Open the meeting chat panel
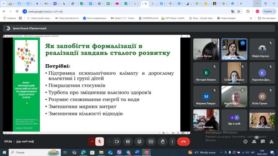Screen dimensions: 278x156 [263, 142]
